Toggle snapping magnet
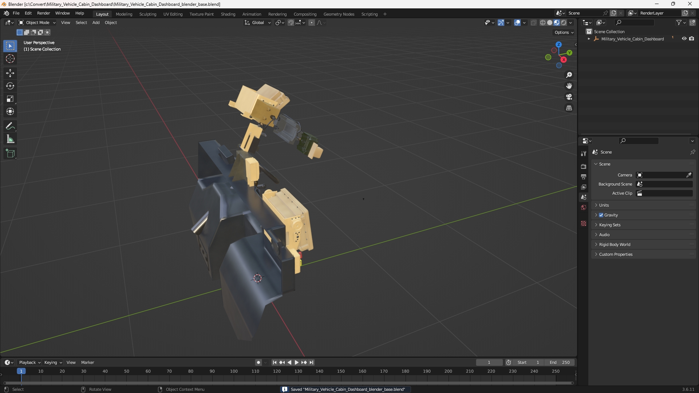Image resolution: width=699 pixels, height=393 pixels. (291, 23)
